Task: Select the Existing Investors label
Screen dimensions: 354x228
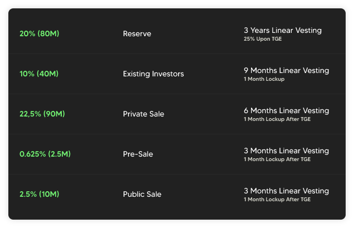Action: [x=153, y=74]
